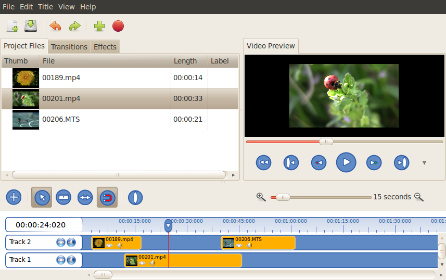
Task: Open the Title menu
Action: 45,7
